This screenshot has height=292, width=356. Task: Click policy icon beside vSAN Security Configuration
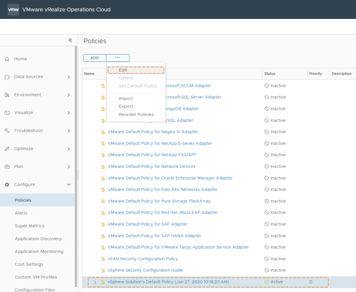click(103, 259)
